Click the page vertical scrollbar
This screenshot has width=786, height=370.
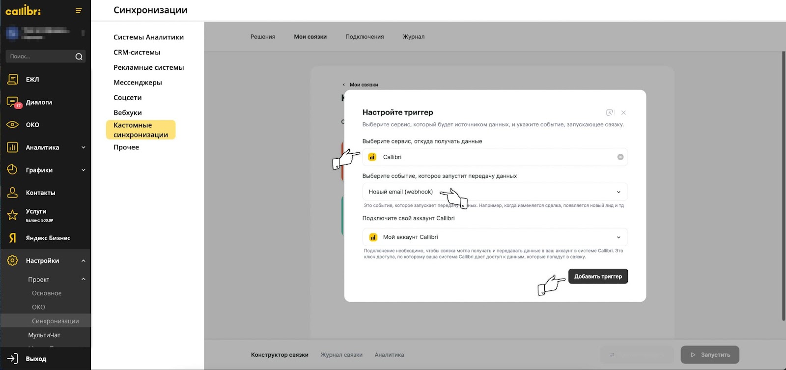pos(784,187)
